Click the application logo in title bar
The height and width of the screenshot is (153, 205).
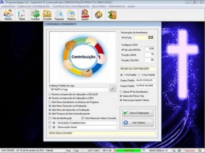[x=2, y=2]
